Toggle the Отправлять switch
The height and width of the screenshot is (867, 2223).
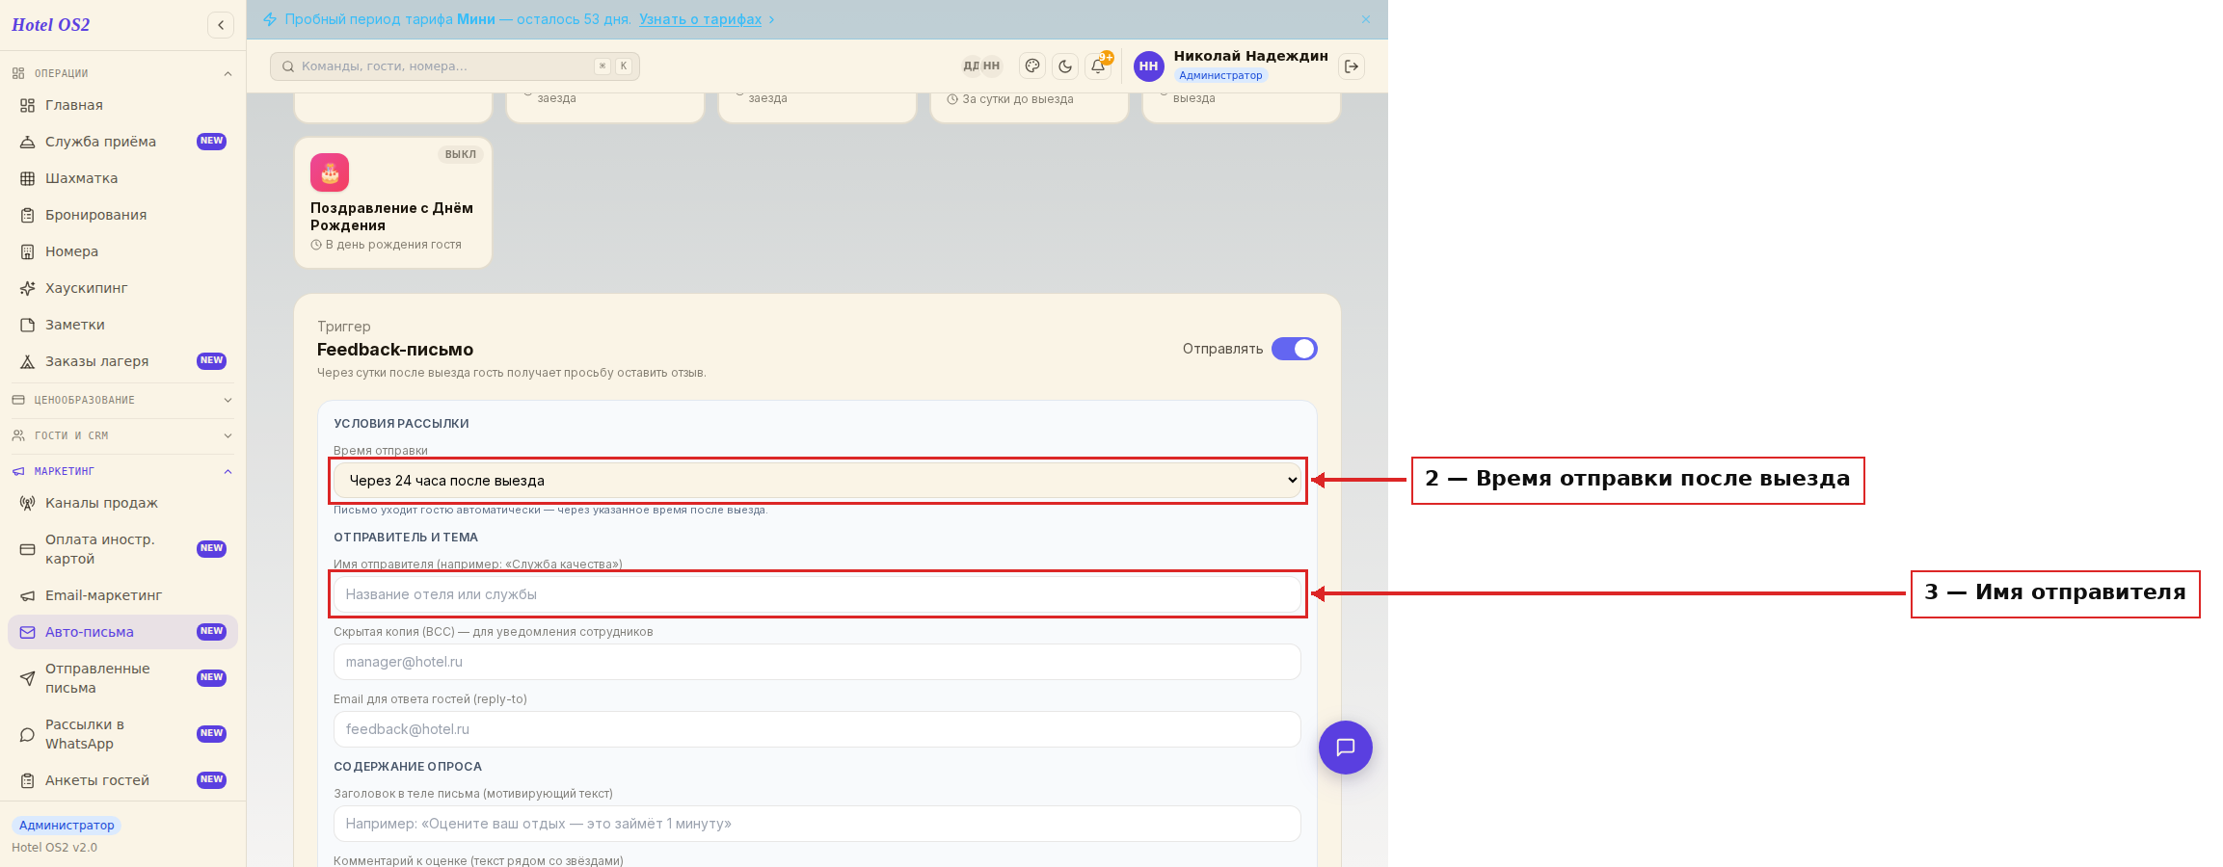[1294, 349]
